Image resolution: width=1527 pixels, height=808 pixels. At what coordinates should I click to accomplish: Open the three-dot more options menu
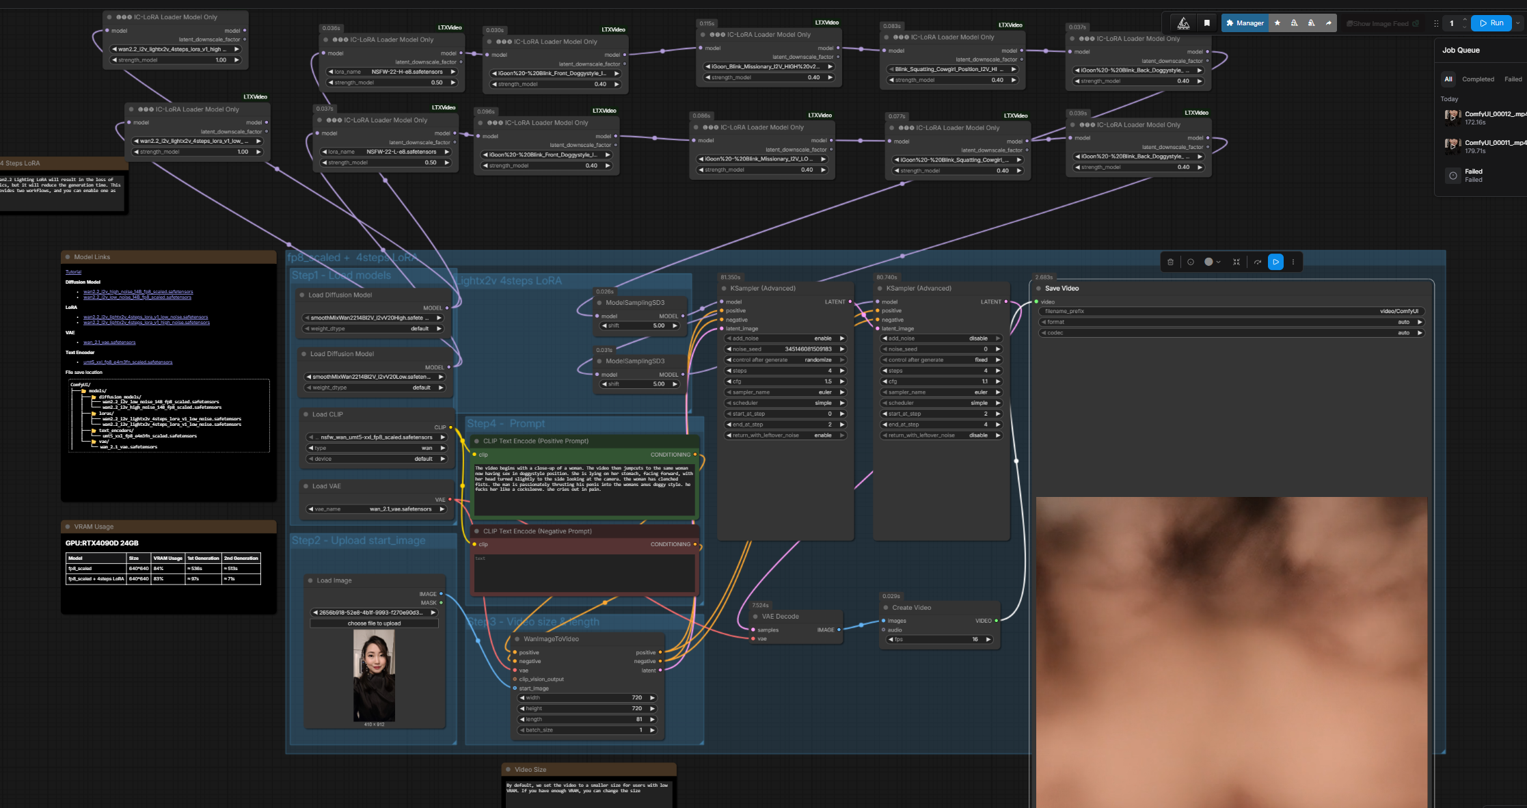point(1293,262)
